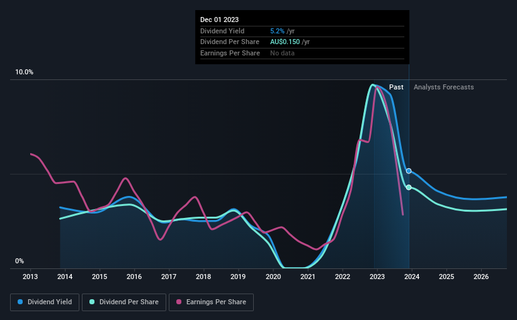
Task: Click the 0% y-axis label
Action: 20,261
